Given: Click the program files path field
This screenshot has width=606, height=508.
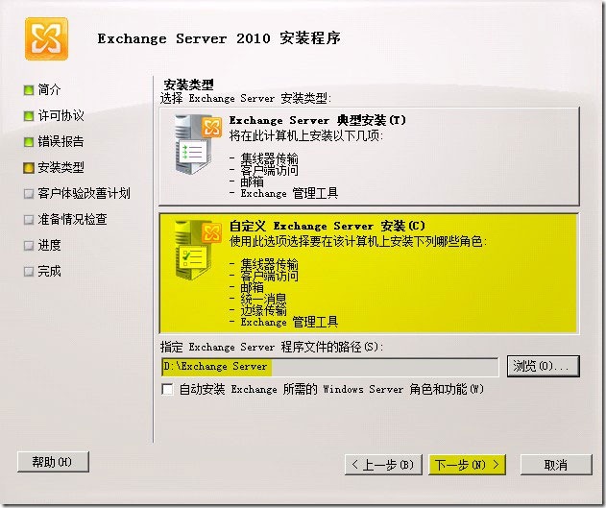Looking at the screenshot, I should point(329,366).
